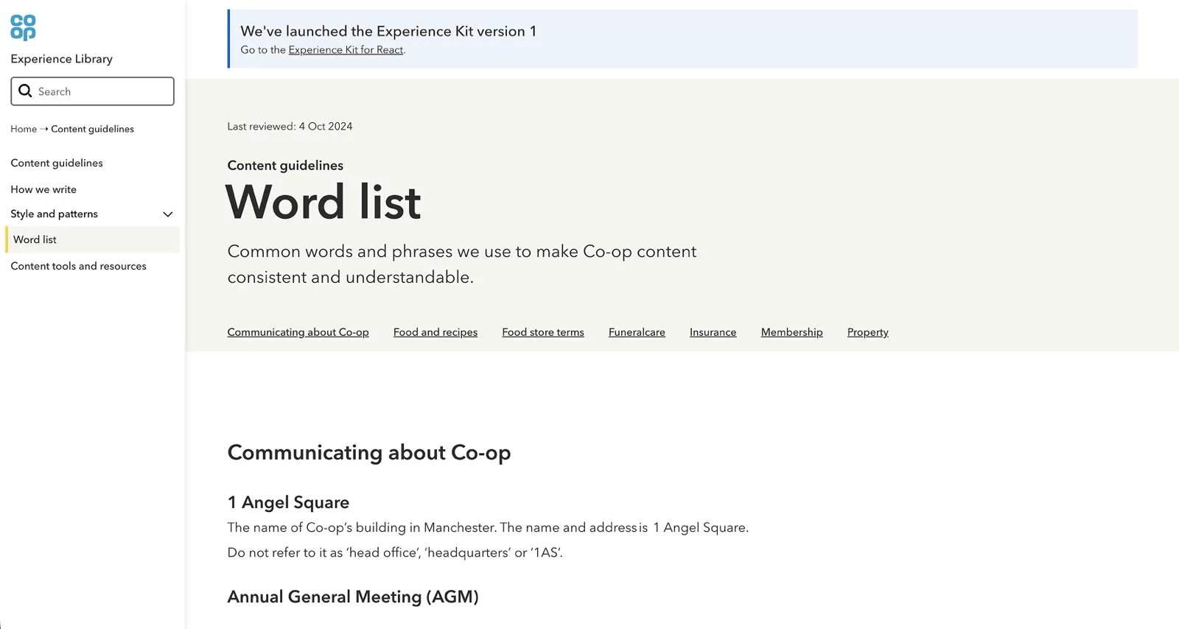The height and width of the screenshot is (629, 1179).
Task: Open Content tools and resources
Action: pos(78,266)
